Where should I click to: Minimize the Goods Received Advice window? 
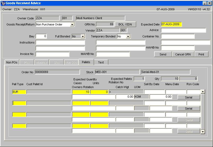point(205,3)
